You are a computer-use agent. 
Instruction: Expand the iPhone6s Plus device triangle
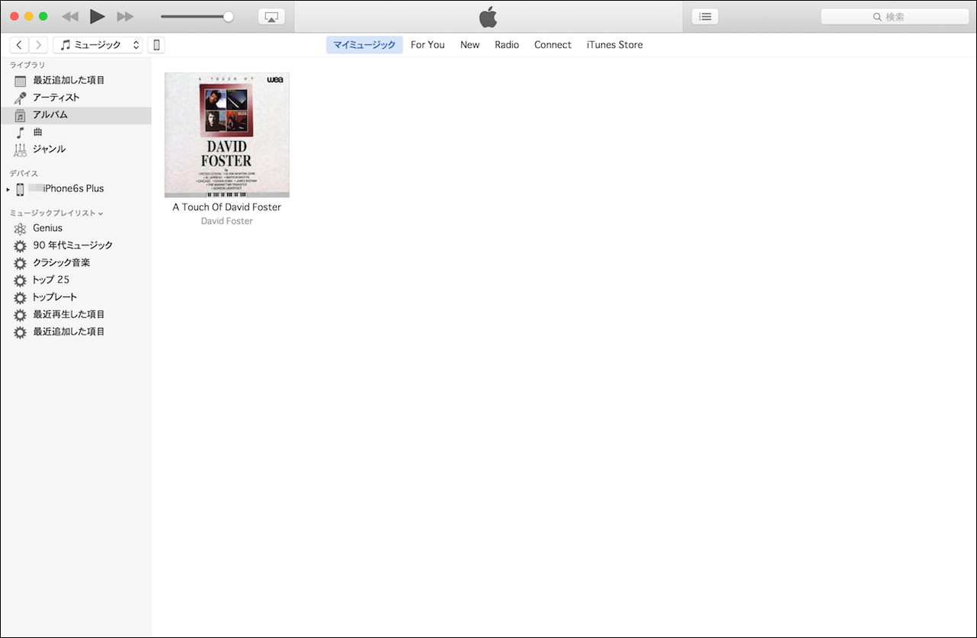8,189
